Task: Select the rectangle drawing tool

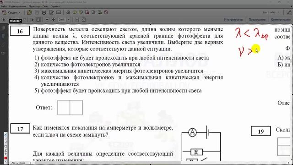Action: [5, 147]
